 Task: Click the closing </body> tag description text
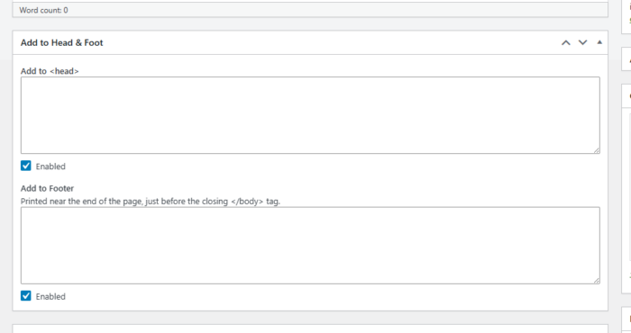tap(151, 202)
